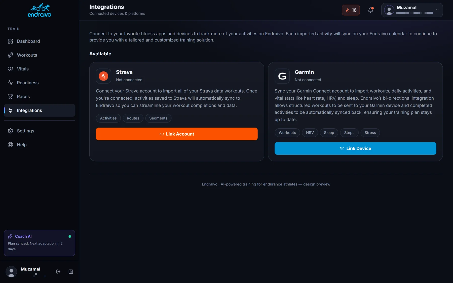Open the Muzamal profile menu in header

(x=412, y=10)
